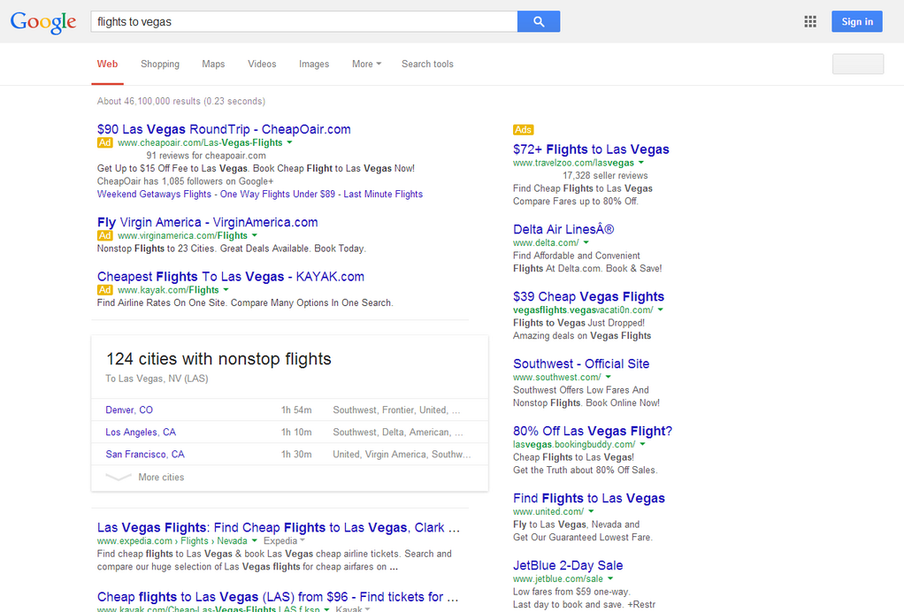Open dropdown arrow next to www.southwest.com/
Image resolution: width=904 pixels, height=612 pixels.
[x=609, y=378]
